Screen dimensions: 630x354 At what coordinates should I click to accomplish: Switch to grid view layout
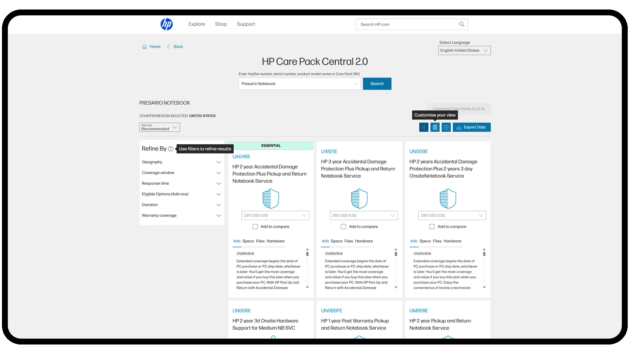point(424,127)
